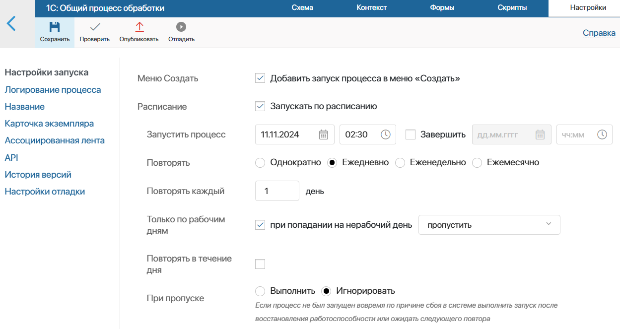Click the «Расписание» label
The height and width of the screenshot is (329, 620).
[162, 107]
